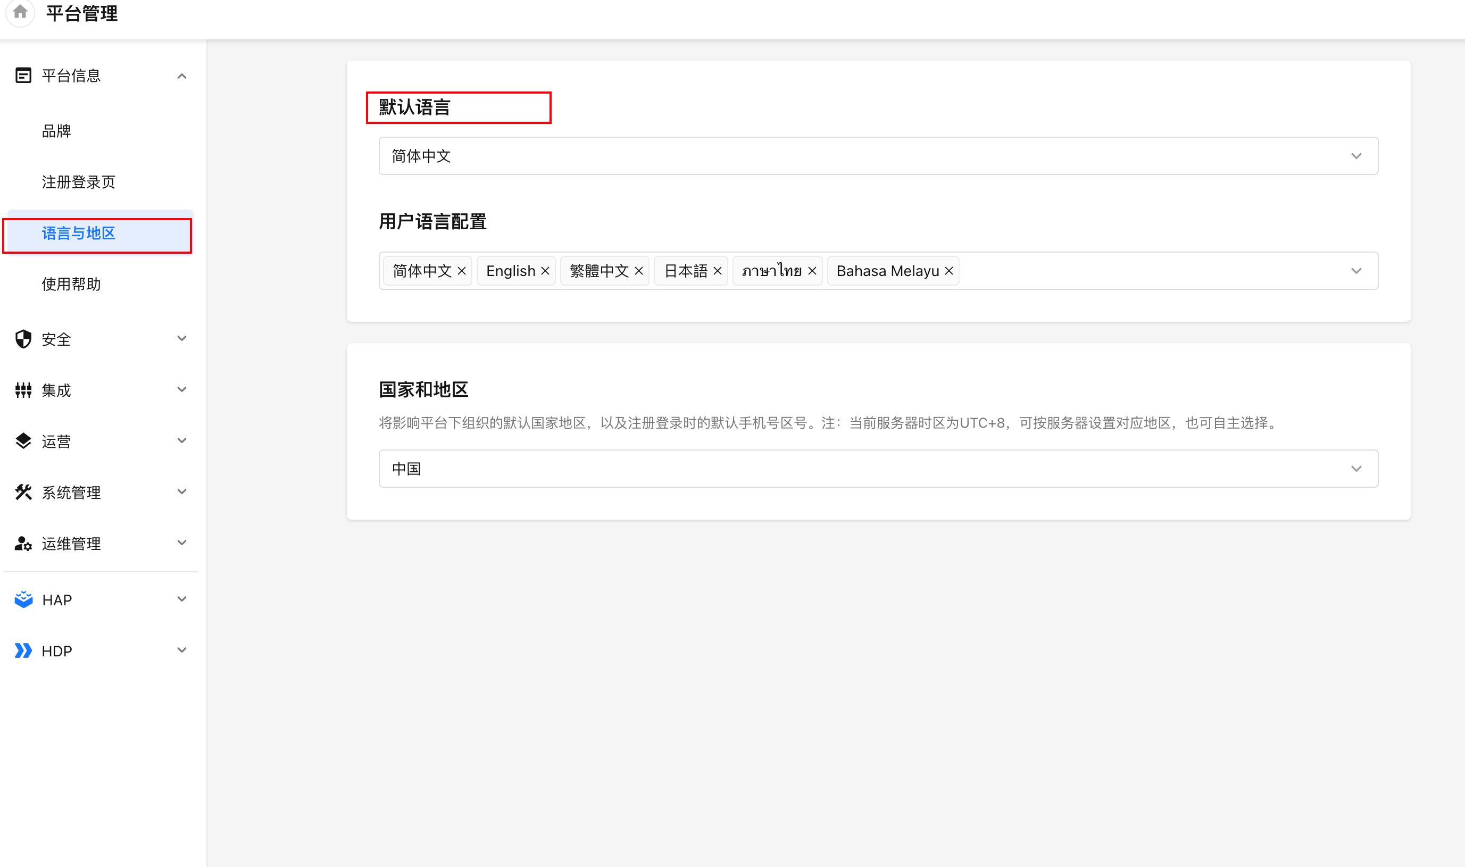Select the 语言与地区 menu item
Image resolution: width=1465 pixels, height=867 pixels.
[x=100, y=233]
